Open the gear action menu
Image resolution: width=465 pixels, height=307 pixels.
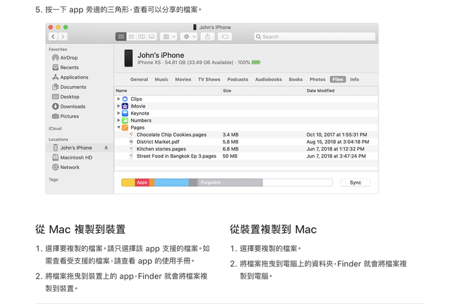coord(189,37)
